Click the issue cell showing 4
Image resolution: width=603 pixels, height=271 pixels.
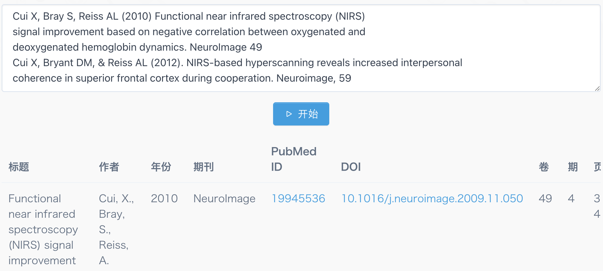(x=571, y=198)
